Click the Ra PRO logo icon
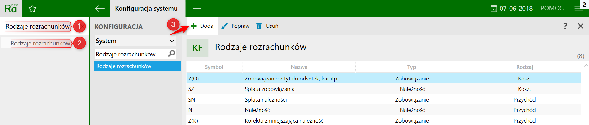The image size is (589, 125). click(11, 9)
